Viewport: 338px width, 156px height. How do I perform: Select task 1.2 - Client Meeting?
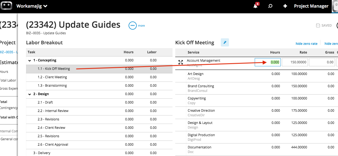tap(99, 77)
